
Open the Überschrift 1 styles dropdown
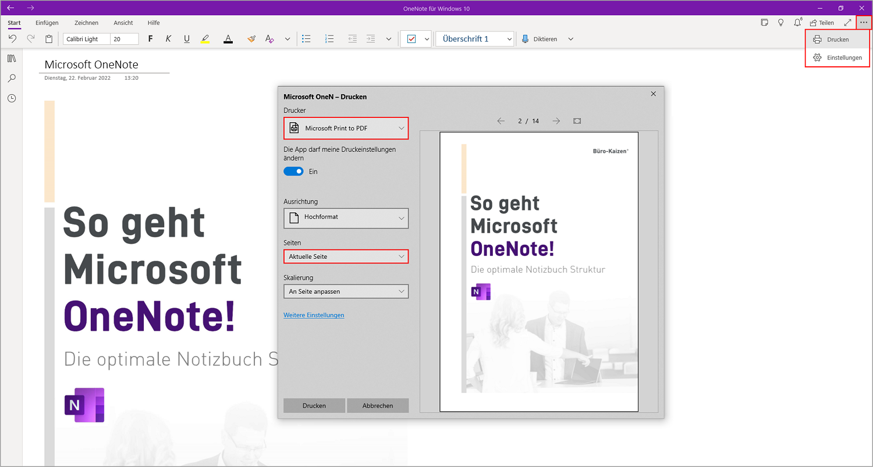point(475,39)
